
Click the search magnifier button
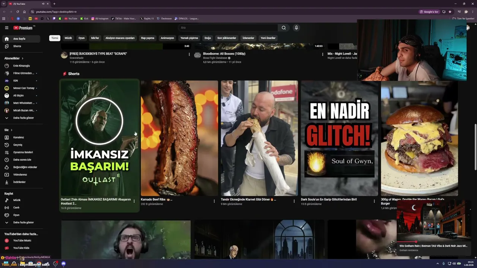point(284,28)
